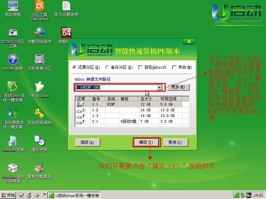Open 系统密码清除 key icon
The image size is (266, 199).
tap(40, 117)
